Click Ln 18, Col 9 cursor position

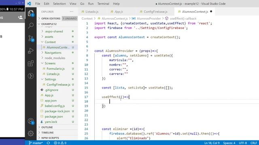pos(212,143)
